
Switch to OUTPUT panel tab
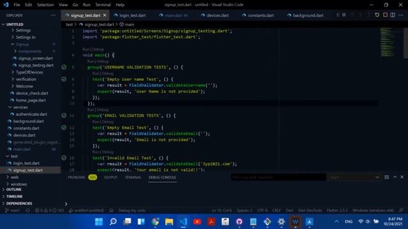click(x=110, y=177)
